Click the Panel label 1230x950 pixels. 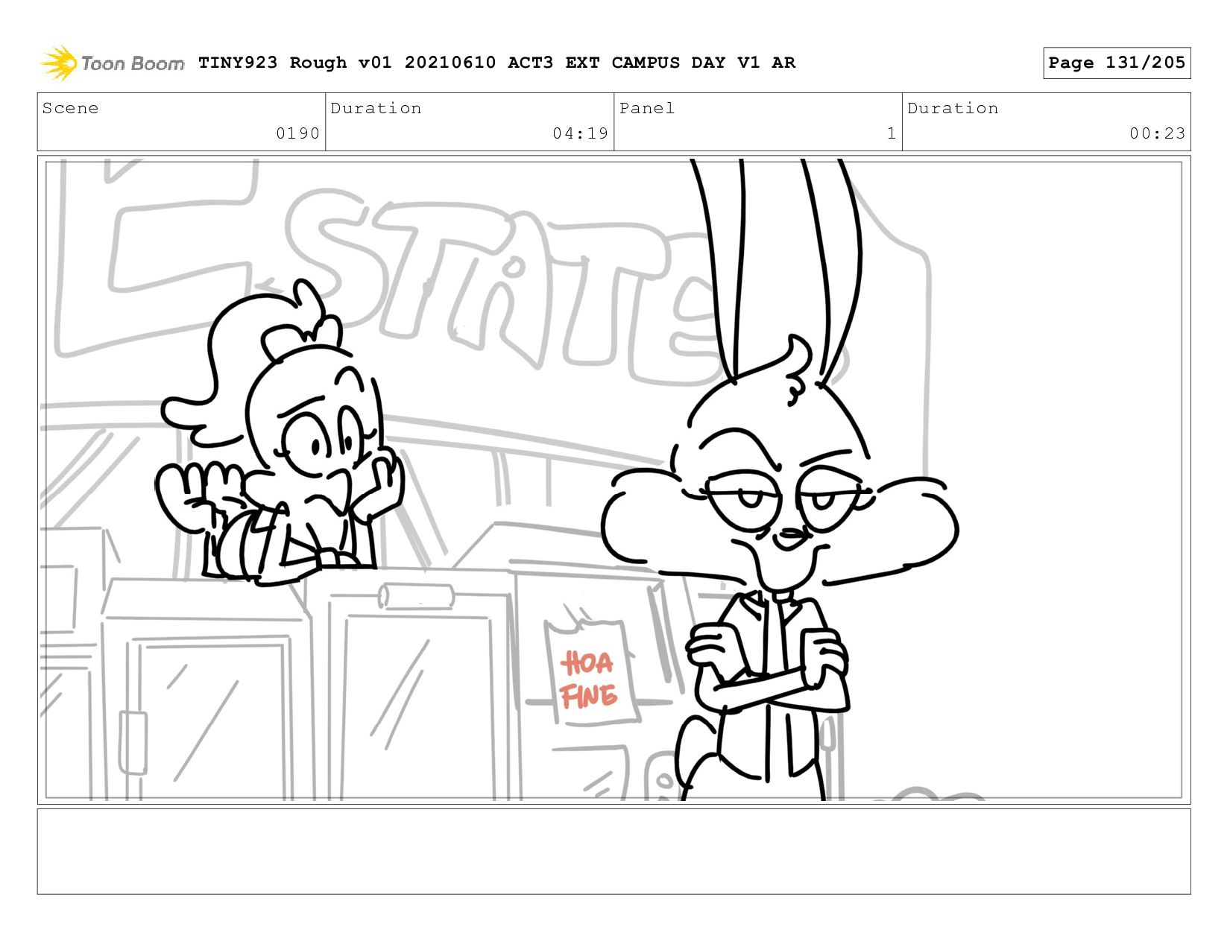(647, 108)
